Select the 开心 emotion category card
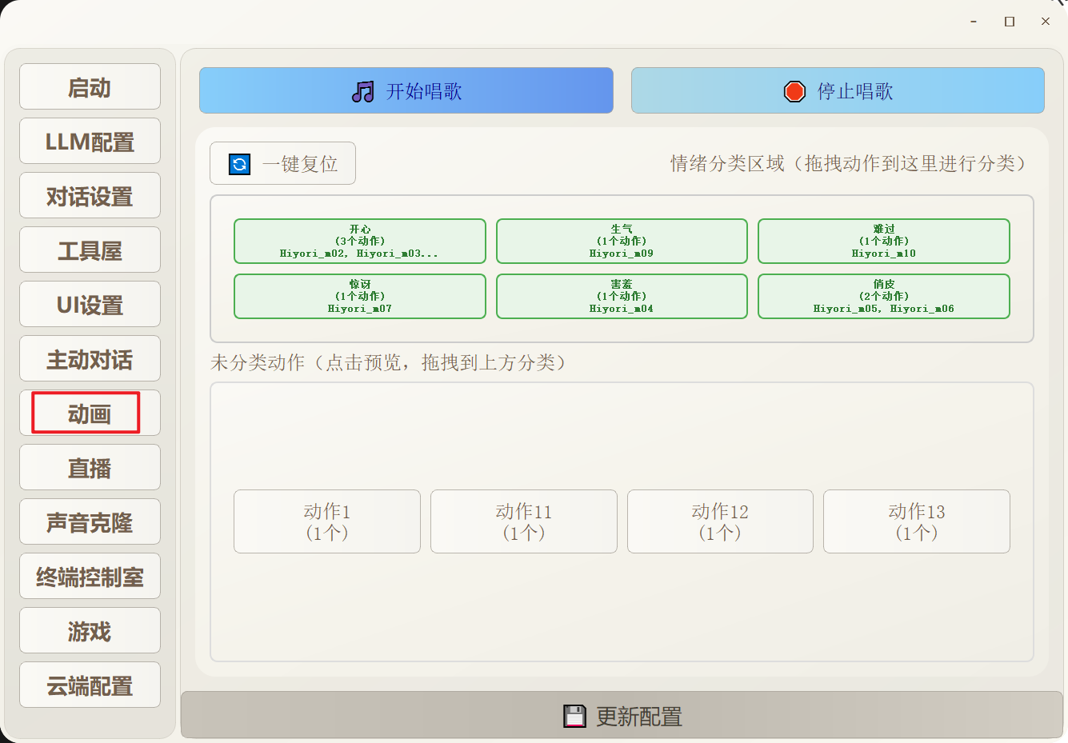The height and width of the screenshot is (743, 1068). [x=359, y=241]
